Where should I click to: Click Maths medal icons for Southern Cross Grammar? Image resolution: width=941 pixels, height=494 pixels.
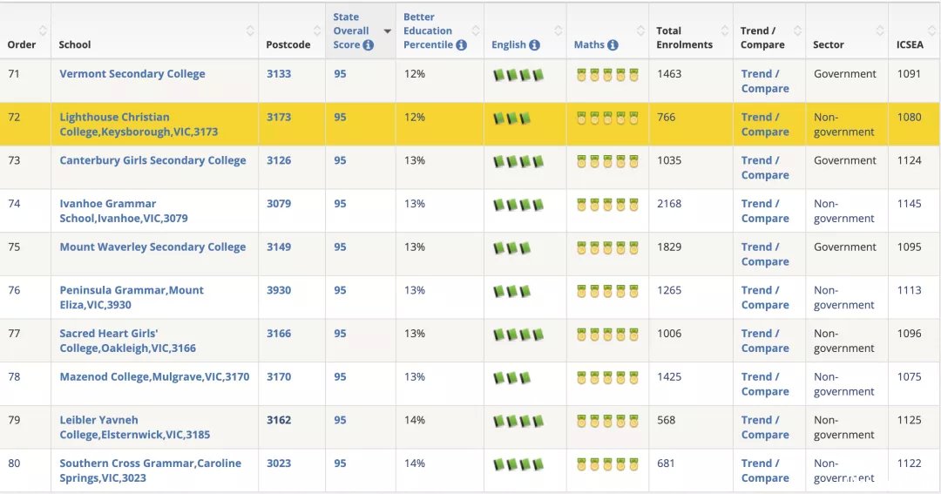(607, 464)
